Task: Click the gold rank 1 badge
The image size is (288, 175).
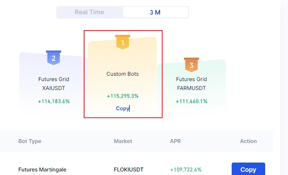Action: (x=123, y=42)
